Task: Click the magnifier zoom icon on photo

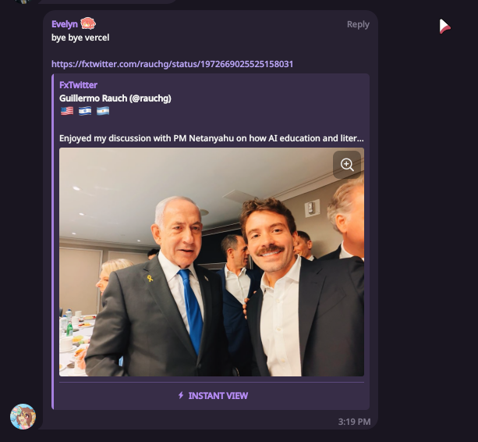Action: pos(347,165)
